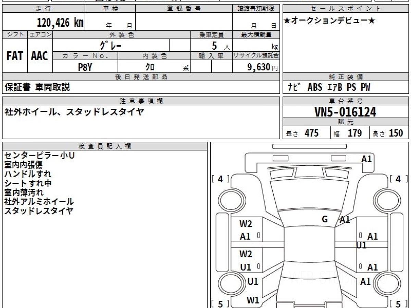Screen dimensions: 411x308
Task: Select the カラーNo. header
Action: point(85,56)
